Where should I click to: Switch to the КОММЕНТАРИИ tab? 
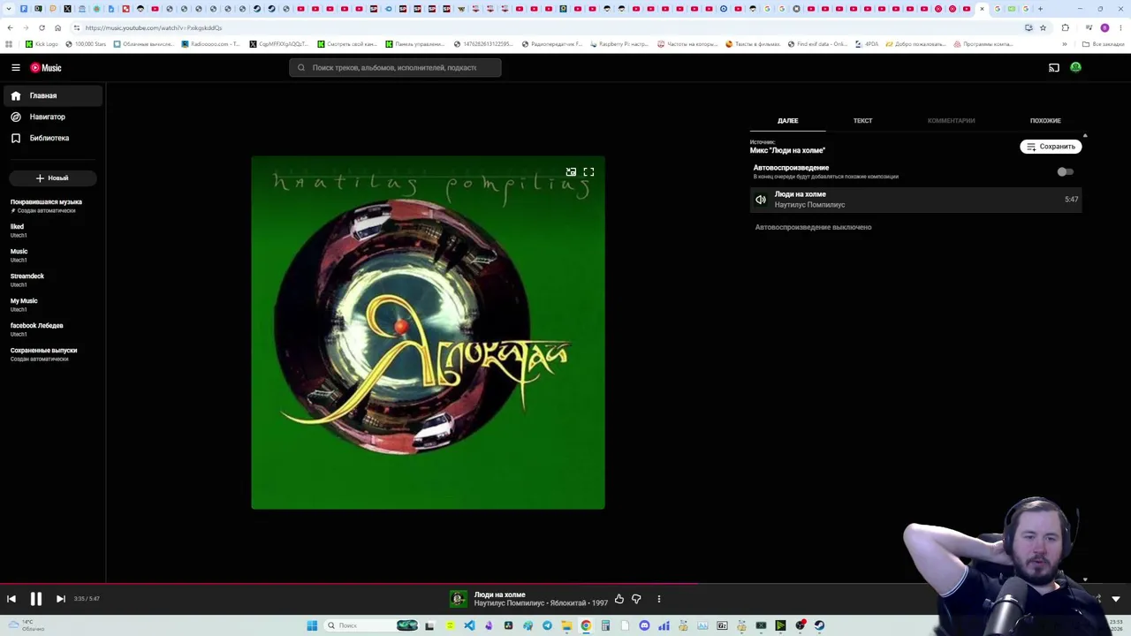(951, 120)
